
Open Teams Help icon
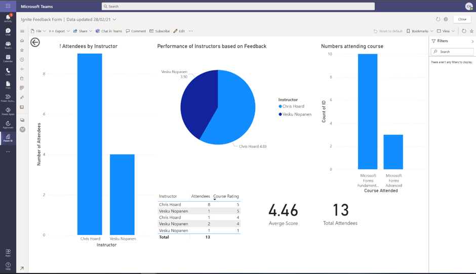[8, 266]
